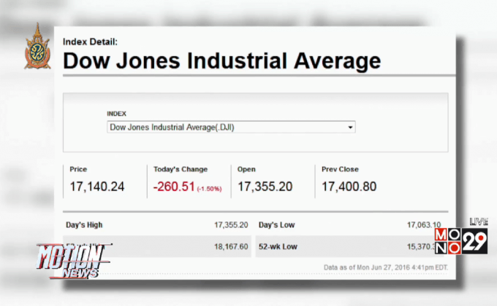Click the LIVE indicator badge
Image resolution: width=497 pixels, height=306 pixels.
(x=478, y=221)
